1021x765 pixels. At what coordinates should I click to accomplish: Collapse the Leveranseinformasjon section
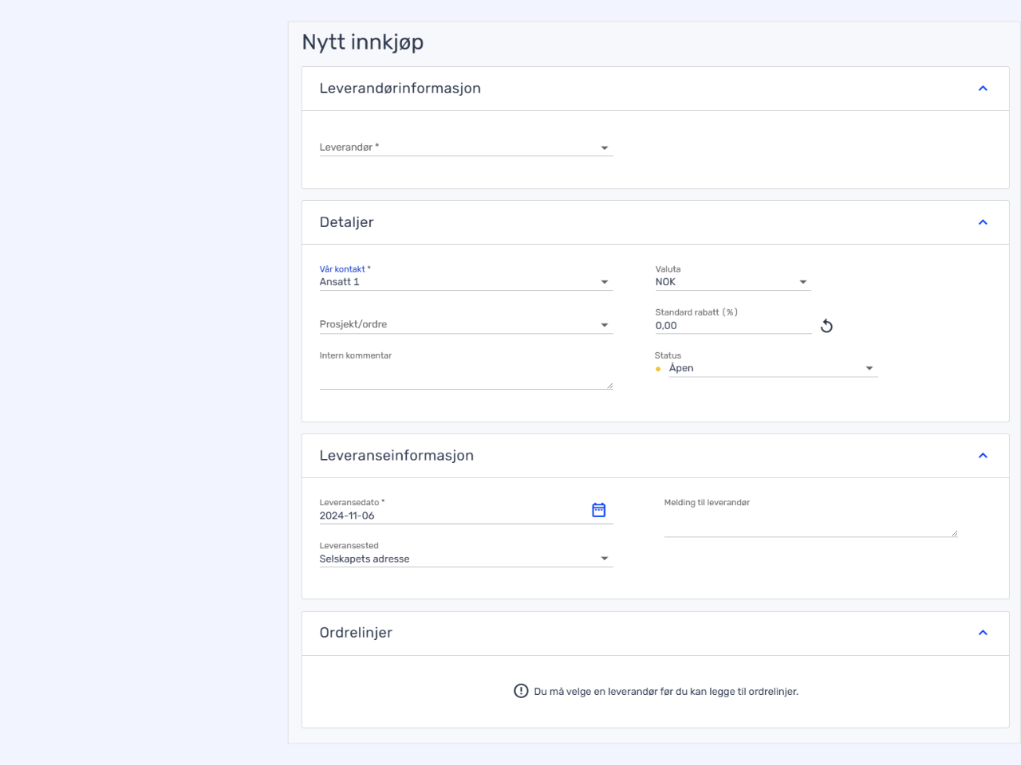coord(983,456)
